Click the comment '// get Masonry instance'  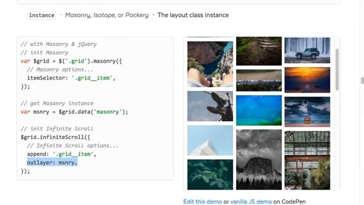coord(57,103)
